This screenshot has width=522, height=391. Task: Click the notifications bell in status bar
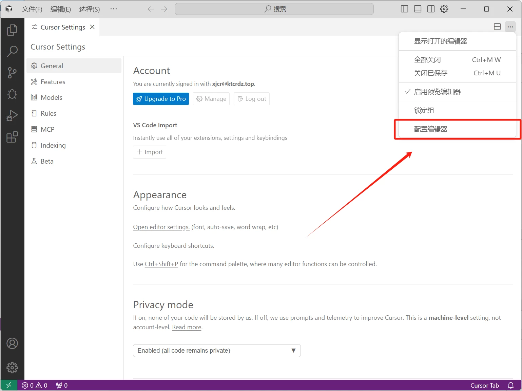coord(511,385)
